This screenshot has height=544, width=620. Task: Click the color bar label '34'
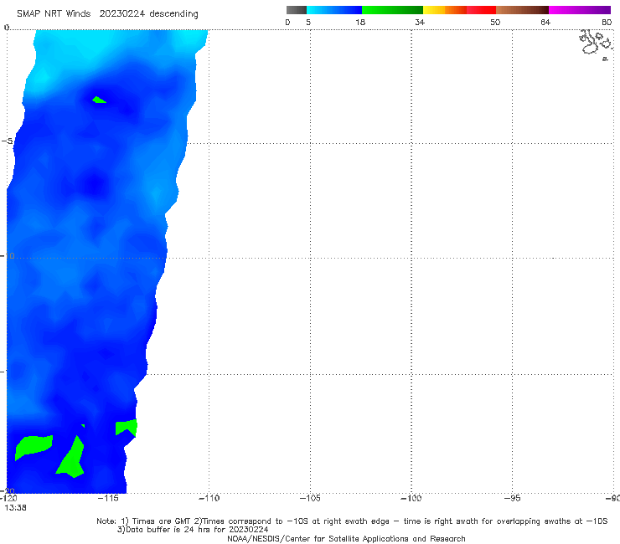420,23
